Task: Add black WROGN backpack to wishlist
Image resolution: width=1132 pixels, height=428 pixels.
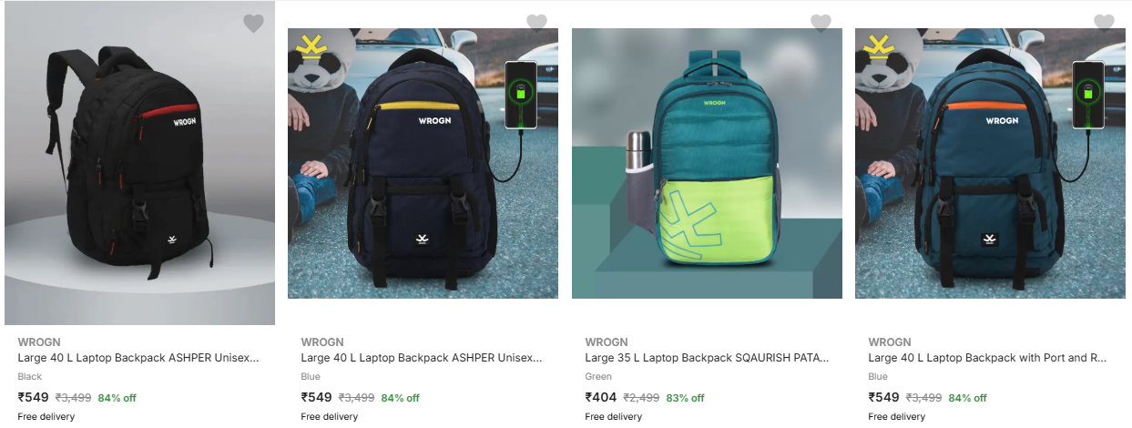Action: 253,24
